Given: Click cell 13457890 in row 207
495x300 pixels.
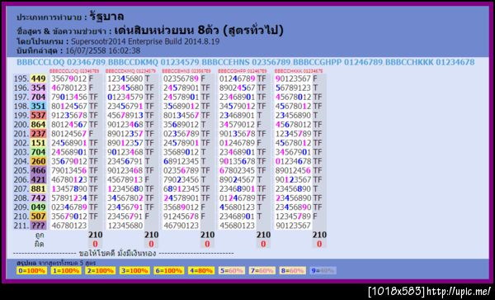Looking at the screenshot, I should (x=69, y=188).
